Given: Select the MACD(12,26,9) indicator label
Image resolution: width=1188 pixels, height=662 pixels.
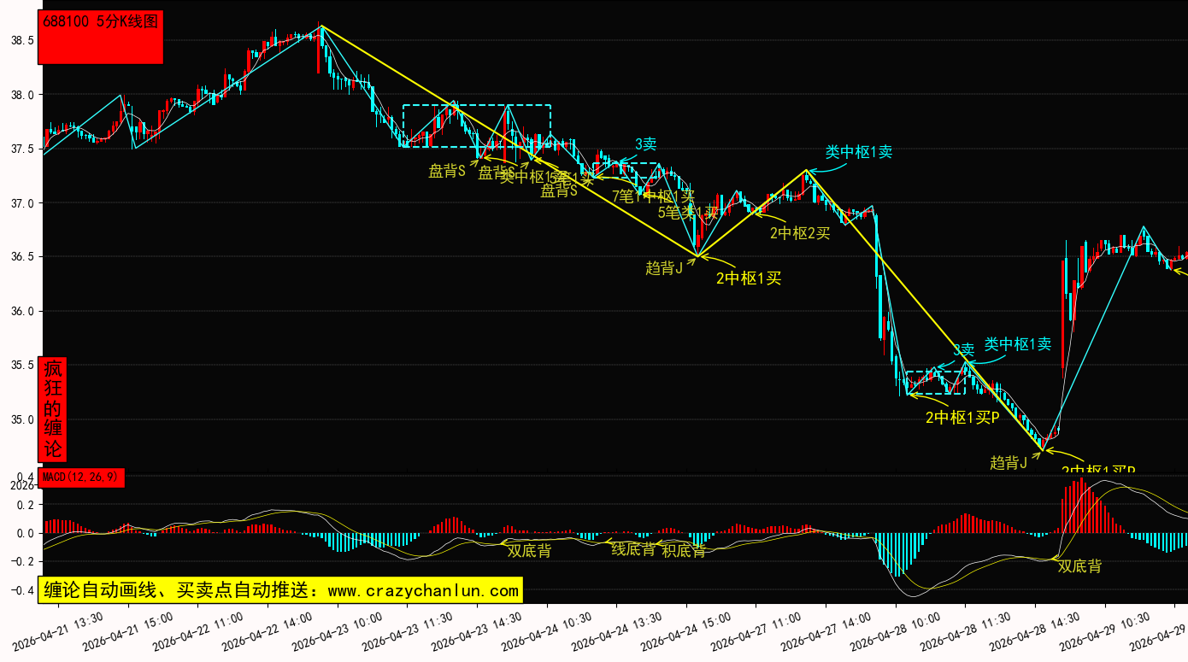Looking at the screenshot, I should [x=82, y=477].
